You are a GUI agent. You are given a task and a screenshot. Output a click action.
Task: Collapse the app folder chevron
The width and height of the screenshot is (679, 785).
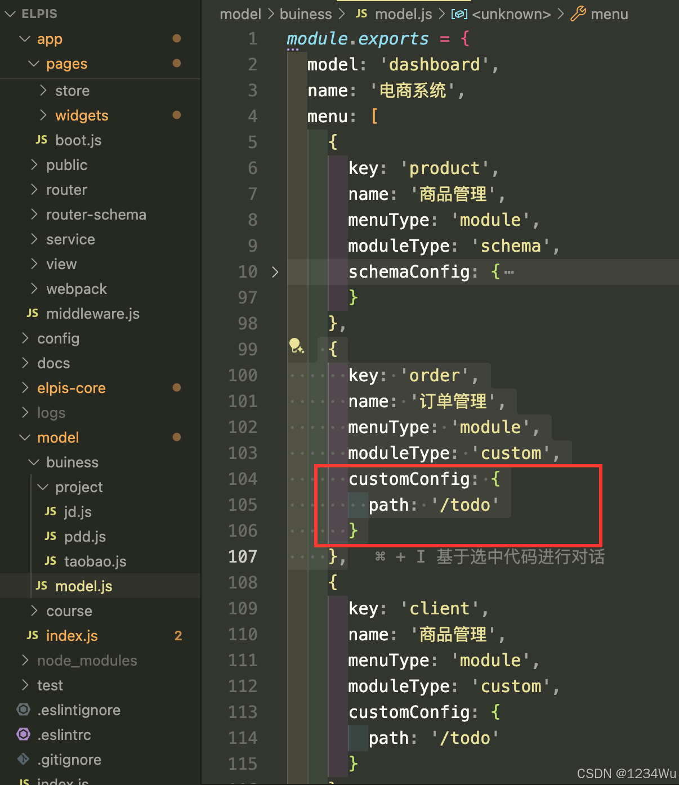(x=25, y=39)
